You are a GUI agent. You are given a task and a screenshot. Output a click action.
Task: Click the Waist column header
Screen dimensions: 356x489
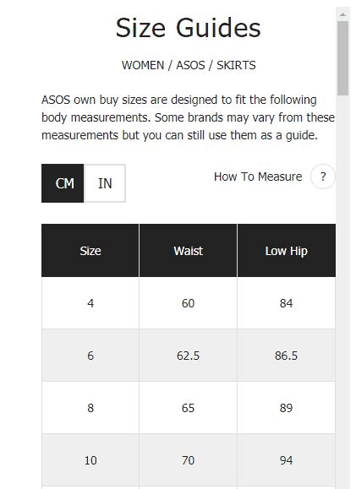point(189,251)
